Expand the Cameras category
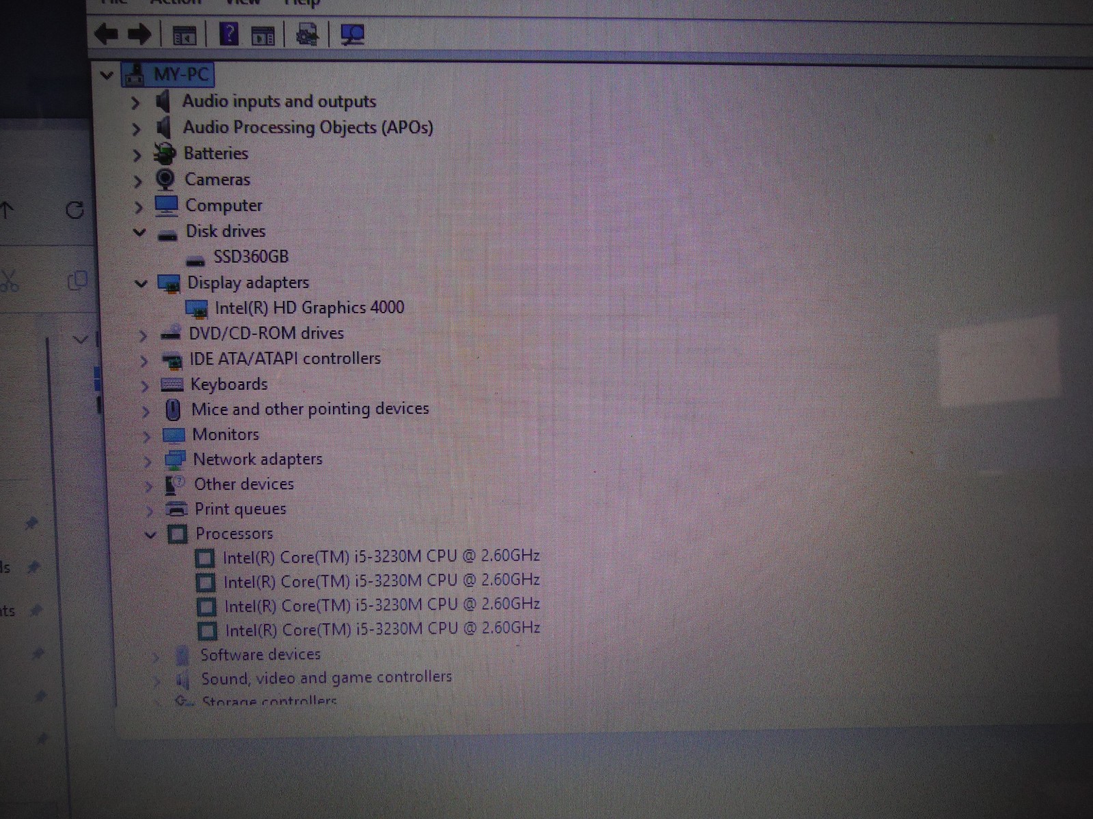1093x819 pixels. 137,181
